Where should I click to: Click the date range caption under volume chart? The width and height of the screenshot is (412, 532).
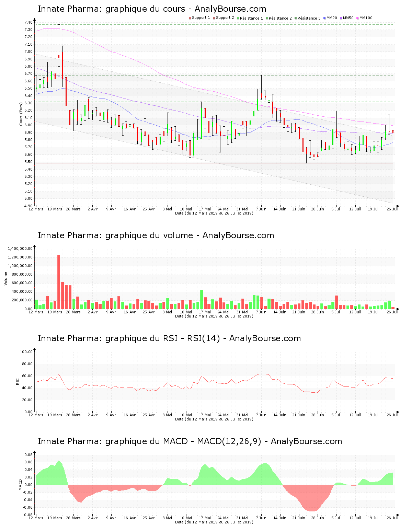[x=214, y=316]
